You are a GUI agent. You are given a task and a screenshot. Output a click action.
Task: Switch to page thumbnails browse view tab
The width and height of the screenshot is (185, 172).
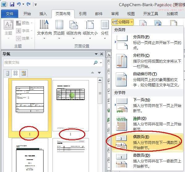15,73
